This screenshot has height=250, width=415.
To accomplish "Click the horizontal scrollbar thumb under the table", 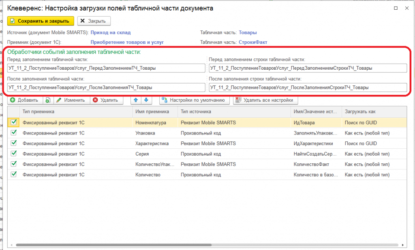I will coord(113,245).
